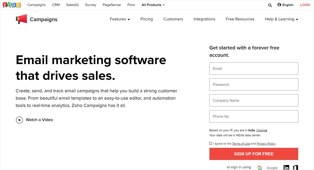
Task: Sign in using LinkedIn icon
Action: point(287,167)
